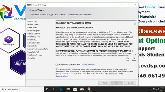Image resolution: width=165 pixels, height=92 pixels.
Task: Select Product Updates step in sidebar
Action: click(x=34, y=34)
